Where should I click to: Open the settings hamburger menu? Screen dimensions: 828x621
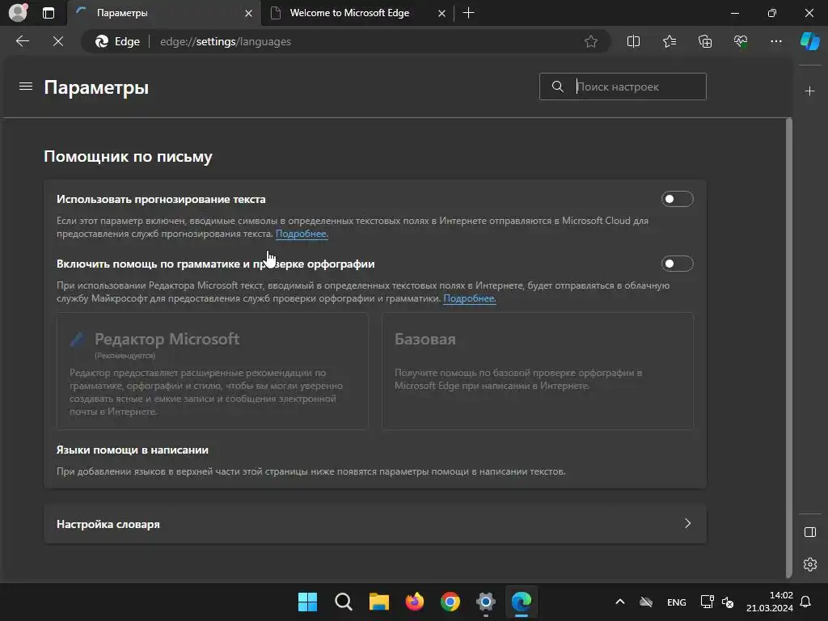[26, 86]
